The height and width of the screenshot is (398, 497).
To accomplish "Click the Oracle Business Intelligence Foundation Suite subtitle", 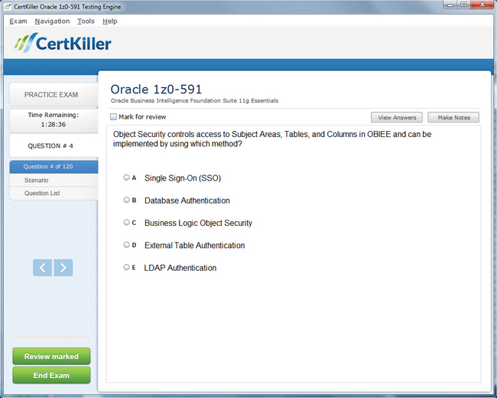I will coord(194,100).
